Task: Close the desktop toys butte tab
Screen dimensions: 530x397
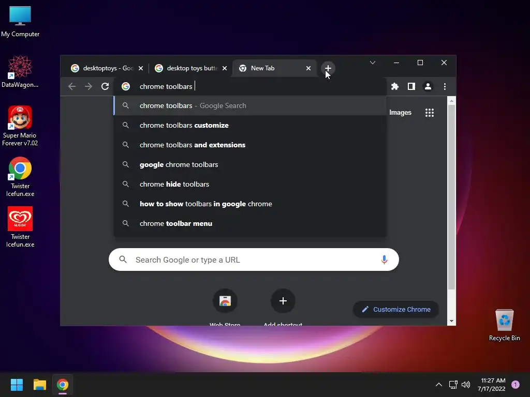Action: (x=225, y=68)
